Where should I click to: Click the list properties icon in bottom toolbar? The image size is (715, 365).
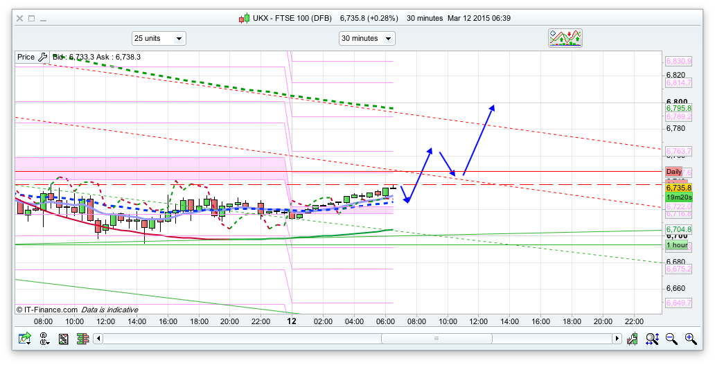click(x=63, y=339)
